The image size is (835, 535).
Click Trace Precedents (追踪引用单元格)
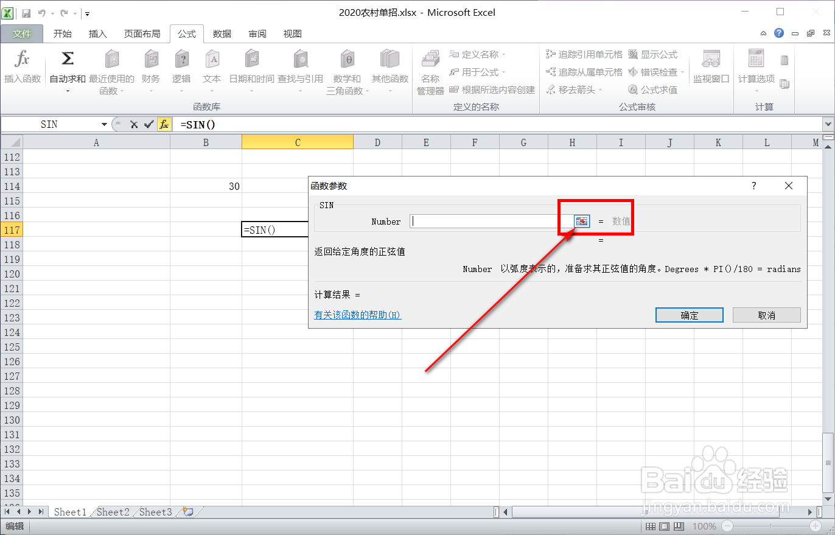(584, 55)
